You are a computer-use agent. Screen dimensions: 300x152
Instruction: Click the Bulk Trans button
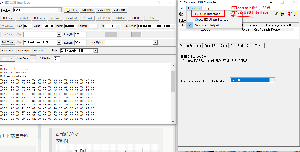tap(7, 42)
